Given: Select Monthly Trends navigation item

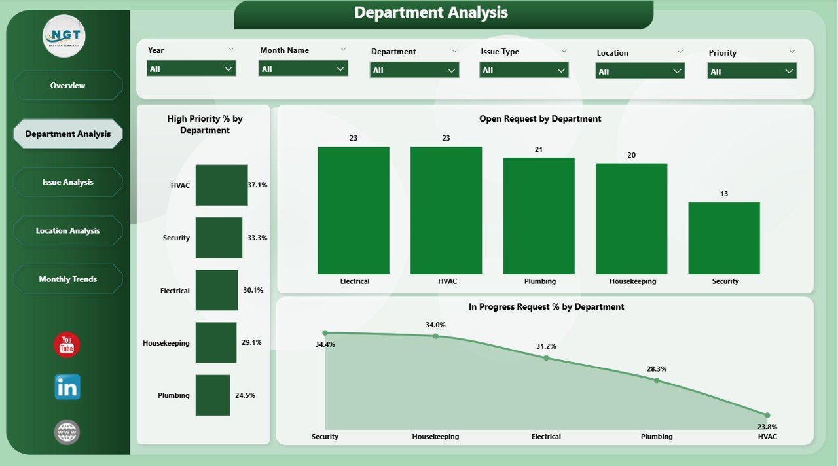Looking at the screenshot, I should (x=67, y=278).
